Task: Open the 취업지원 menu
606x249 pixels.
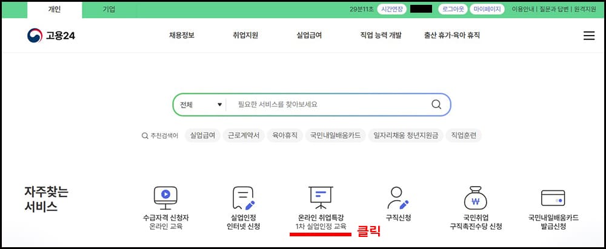Action: [x=245, y=36]
